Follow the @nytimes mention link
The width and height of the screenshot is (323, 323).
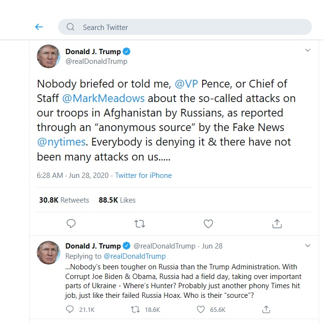coord(61,142)
